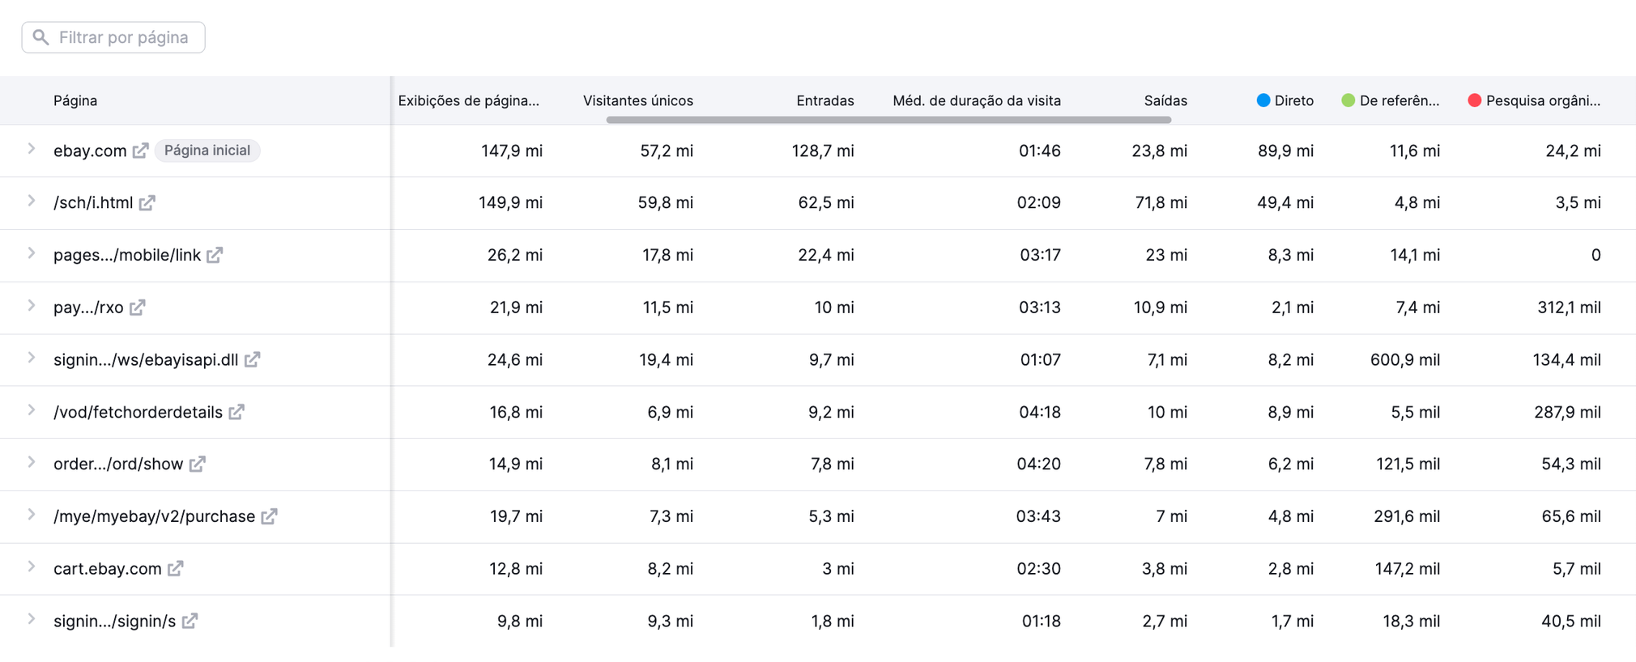Open signin.../ws/ebayisapi.dll external link icon
The image size is (1636, 662).
point(253,359)
